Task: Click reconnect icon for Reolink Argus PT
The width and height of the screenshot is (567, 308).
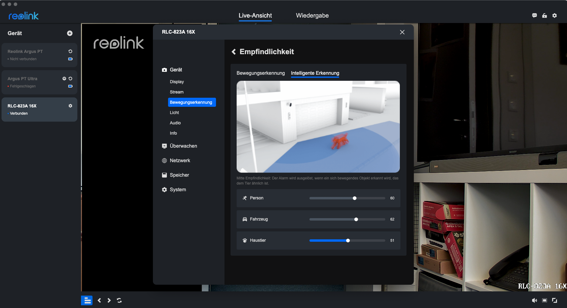Action: [70, 51]
